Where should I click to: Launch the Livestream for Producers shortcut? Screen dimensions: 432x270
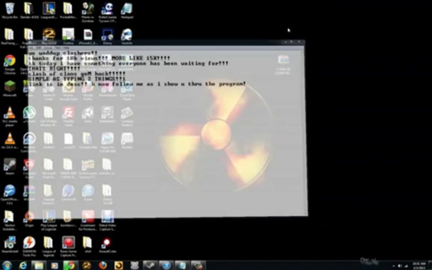coord(88,220)
